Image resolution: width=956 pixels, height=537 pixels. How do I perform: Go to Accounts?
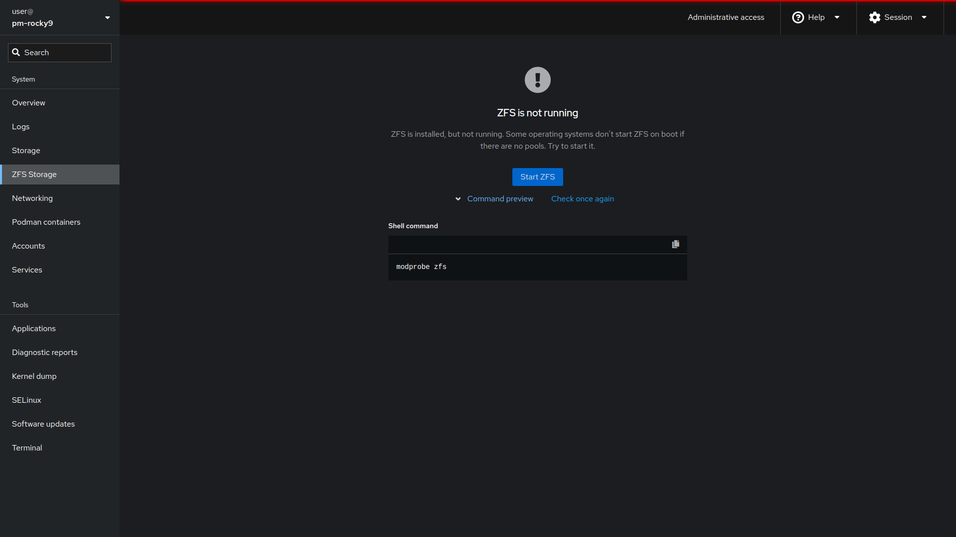click(60, 246)
